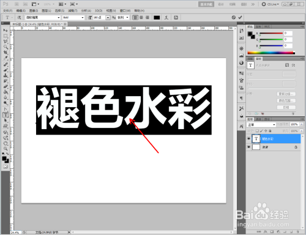
Task: Toggle Quick Mask mode
Action: tap(6, 166)
